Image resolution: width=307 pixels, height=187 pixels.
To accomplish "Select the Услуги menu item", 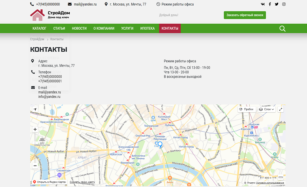I will (x=127, y=28).
